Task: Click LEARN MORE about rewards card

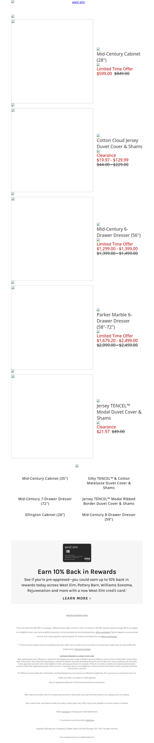Action: point(77,598)
